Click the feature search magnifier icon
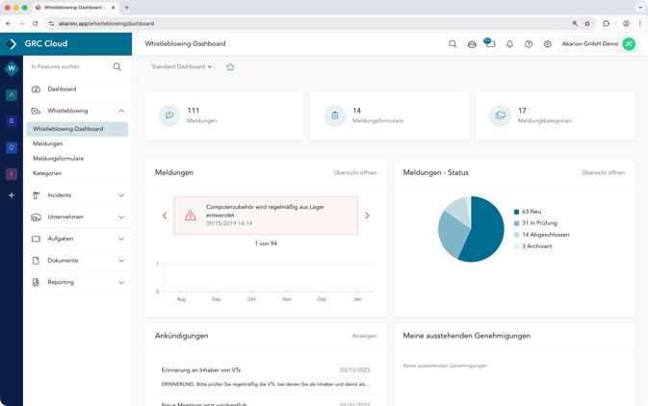The image size is (648, 406). click(x=117, y=66)
